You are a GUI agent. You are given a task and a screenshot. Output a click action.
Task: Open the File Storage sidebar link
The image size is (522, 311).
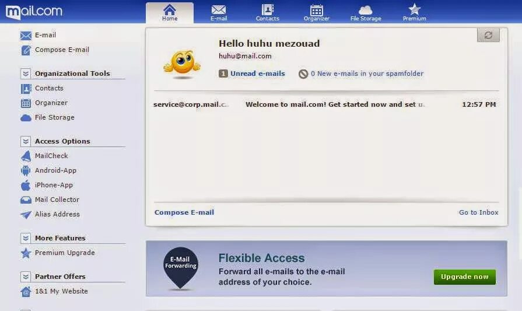[x=55, y=117]
